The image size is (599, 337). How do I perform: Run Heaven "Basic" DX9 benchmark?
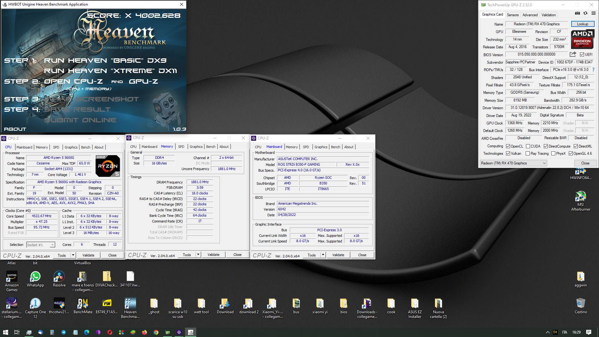coord(105,61)
